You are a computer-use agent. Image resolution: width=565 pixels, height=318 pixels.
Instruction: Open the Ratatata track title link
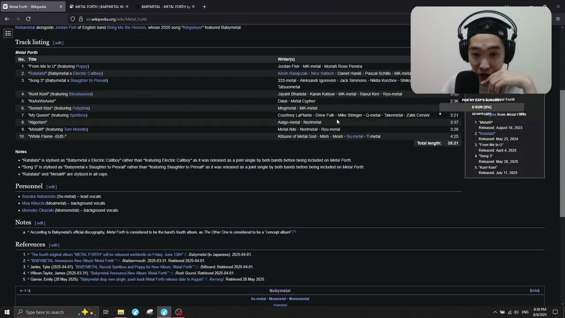coord(38,73)
